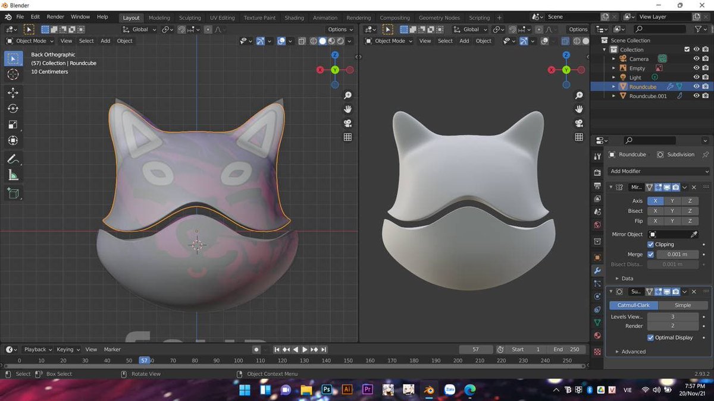Switch orthographic/perspective grid icon in right viewport
Image resolution: width=714 pixels, height=401 pixels.
pyautogui.click(x=578, y=137)
